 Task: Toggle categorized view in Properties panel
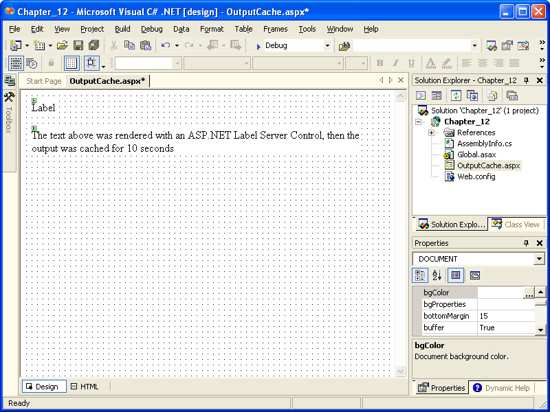(x=420, y=275)
